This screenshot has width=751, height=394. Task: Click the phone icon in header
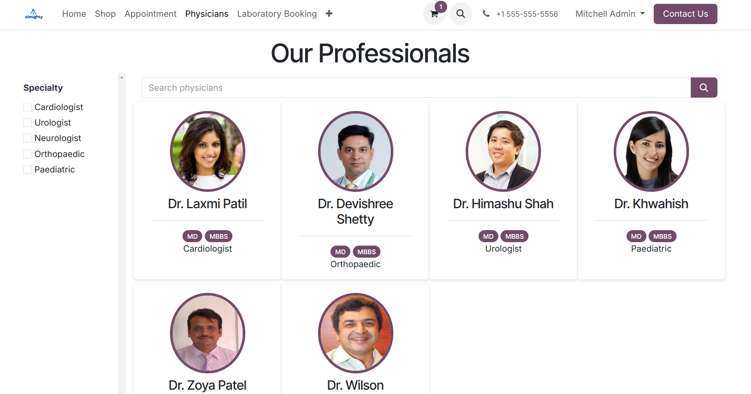pos(486,14)
